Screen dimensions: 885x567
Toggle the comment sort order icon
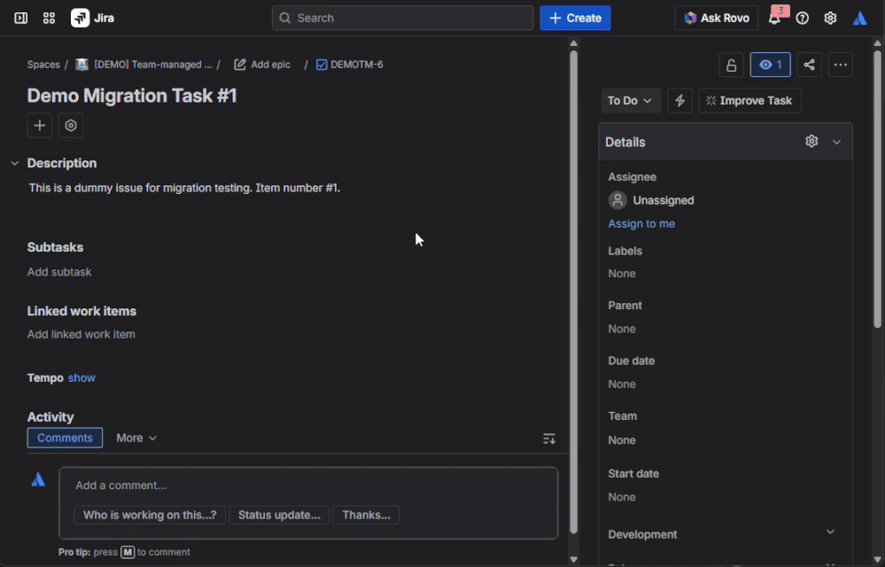pyautogui.click(x=549, y=438)
